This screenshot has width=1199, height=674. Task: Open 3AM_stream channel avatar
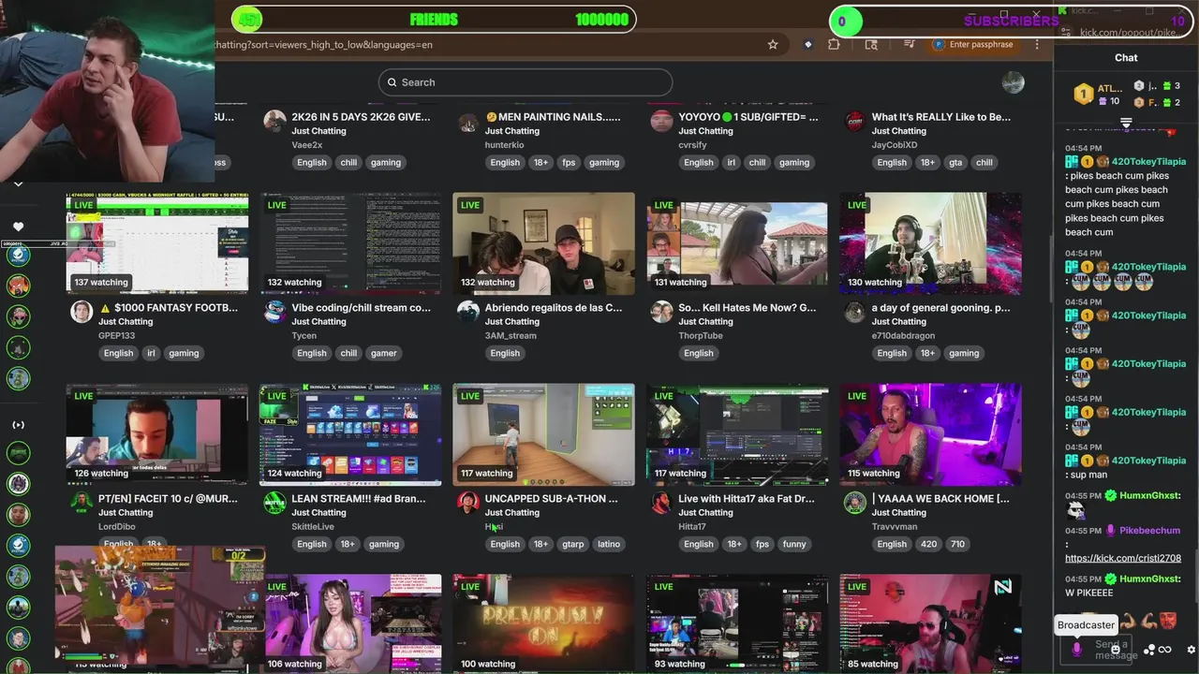coord(468,313)
